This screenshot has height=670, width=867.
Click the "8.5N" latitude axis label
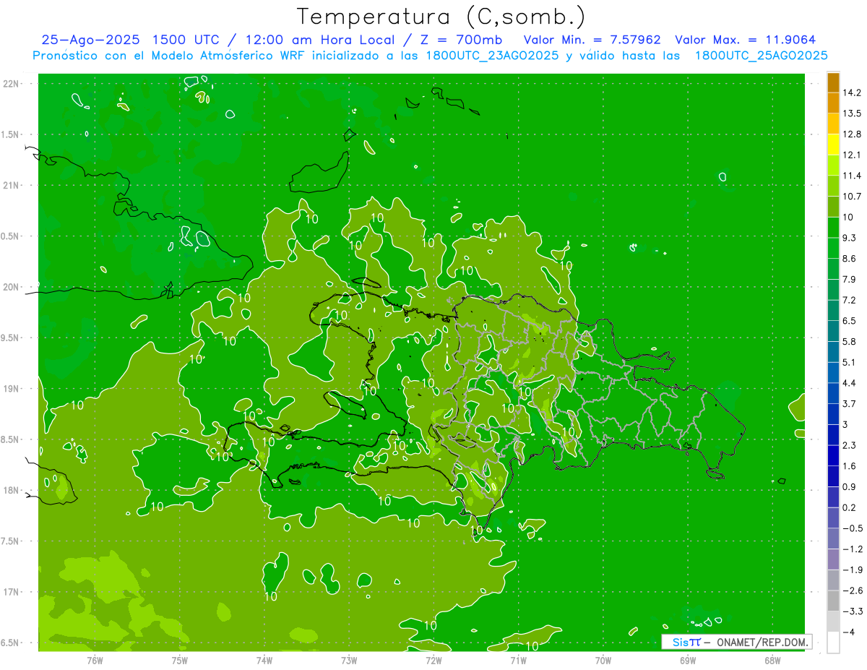click(x=11, y=439)
